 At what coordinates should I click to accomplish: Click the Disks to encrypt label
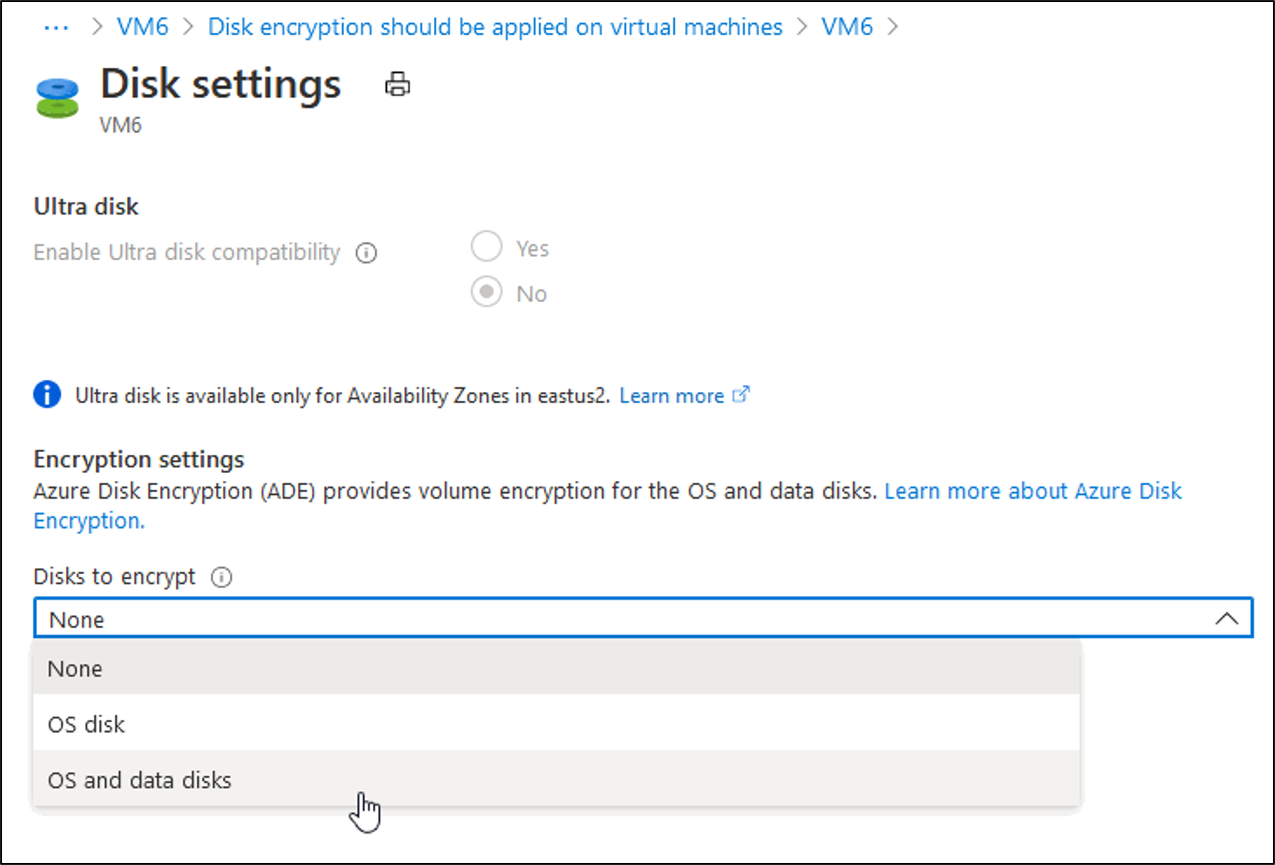[x=114, y=577]
